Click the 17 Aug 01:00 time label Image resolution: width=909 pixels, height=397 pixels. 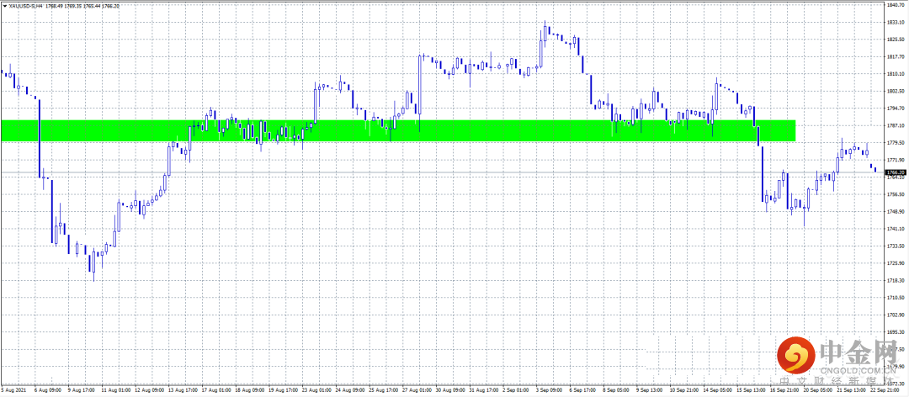215,392
